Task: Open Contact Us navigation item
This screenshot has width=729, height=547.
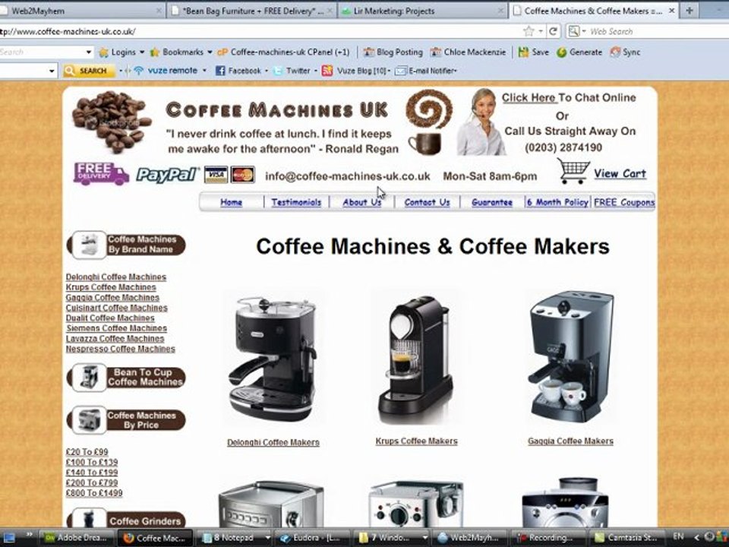Action: tap(427, 202)
